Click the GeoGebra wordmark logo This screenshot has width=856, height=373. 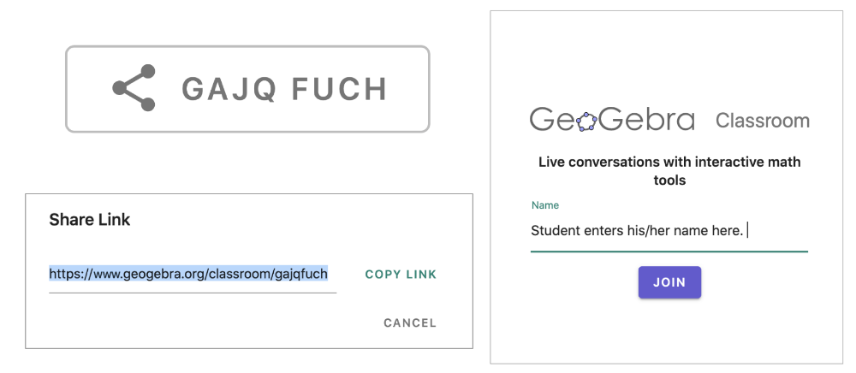(612, 120)
